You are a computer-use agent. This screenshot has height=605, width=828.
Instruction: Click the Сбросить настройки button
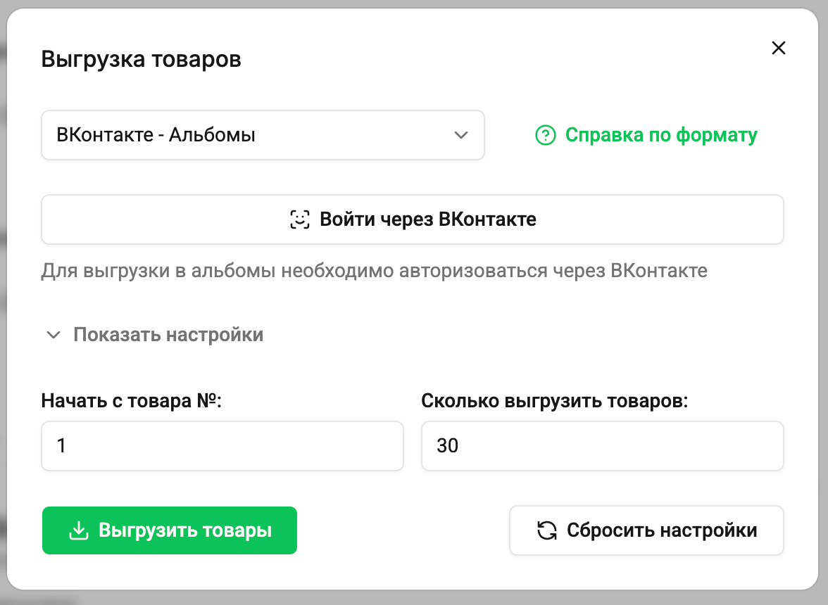coord(646,530)
